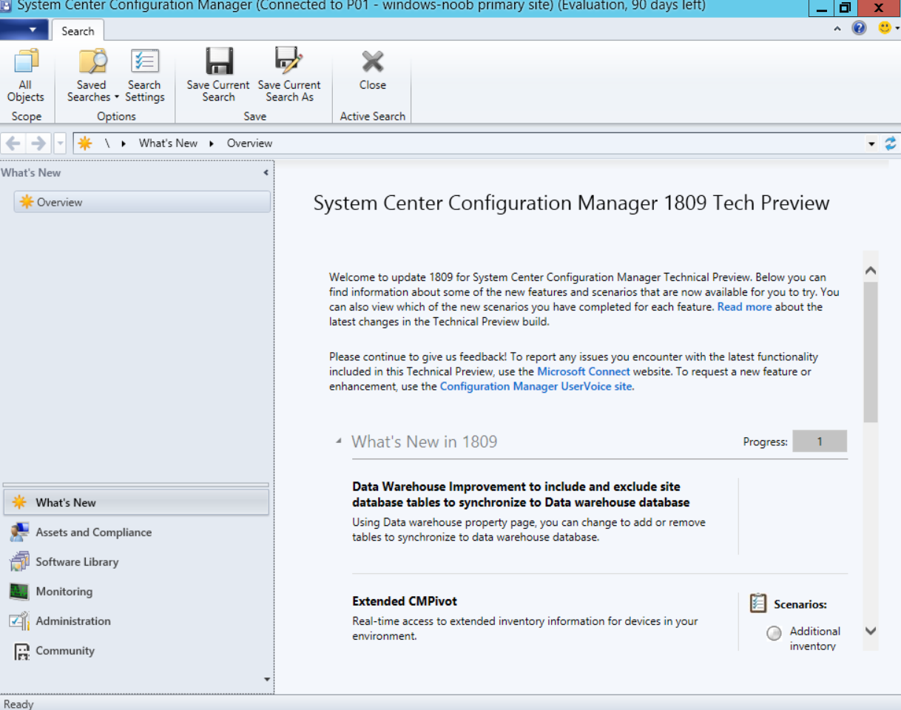The width and height of the screenshot is (901, 710).
Task: Switch to the Community workspace
Action: [136, 651]
